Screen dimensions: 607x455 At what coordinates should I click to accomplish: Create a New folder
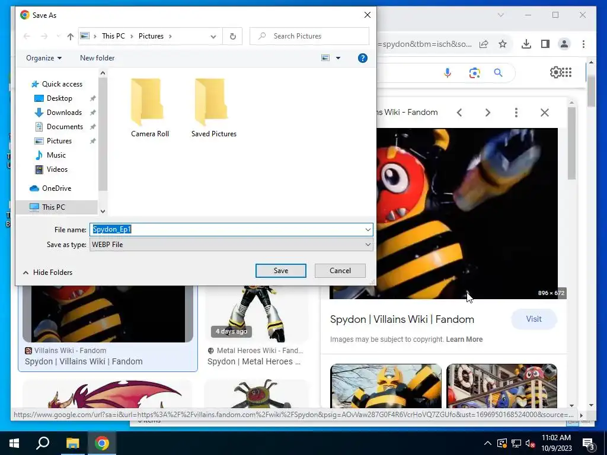click(x=97, y=58)
